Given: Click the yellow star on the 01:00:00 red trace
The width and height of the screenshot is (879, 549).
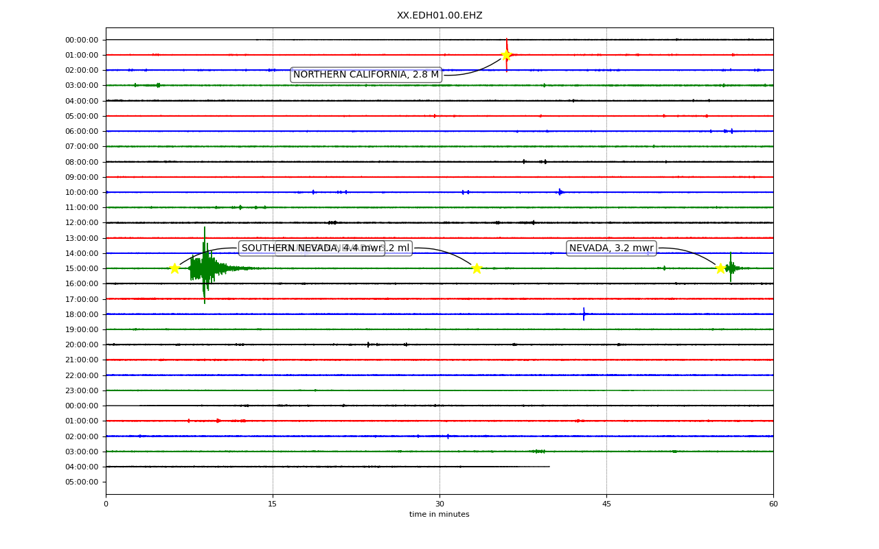Looking at the screenshot, I should 506,55.
